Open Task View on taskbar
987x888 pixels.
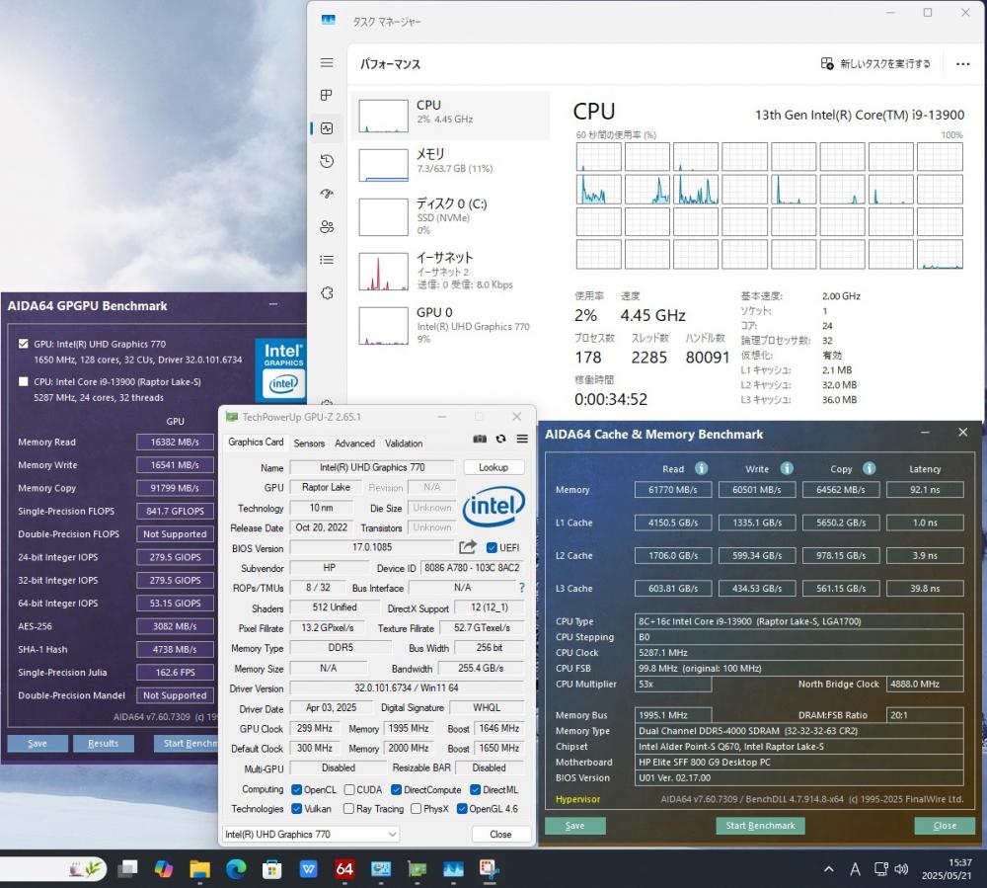coord(127,869)
